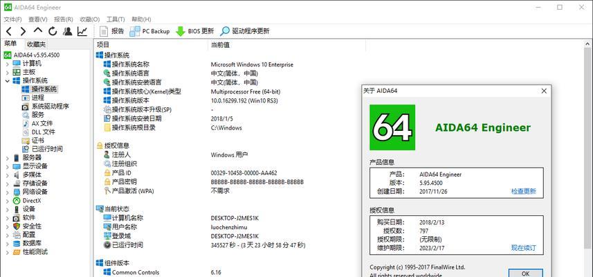Expand the 显示设备 tree node

[x=7, y=166]
